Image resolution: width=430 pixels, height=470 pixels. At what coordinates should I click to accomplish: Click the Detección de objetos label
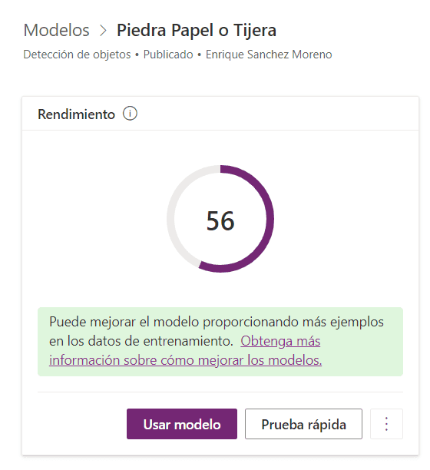point(77,55)
